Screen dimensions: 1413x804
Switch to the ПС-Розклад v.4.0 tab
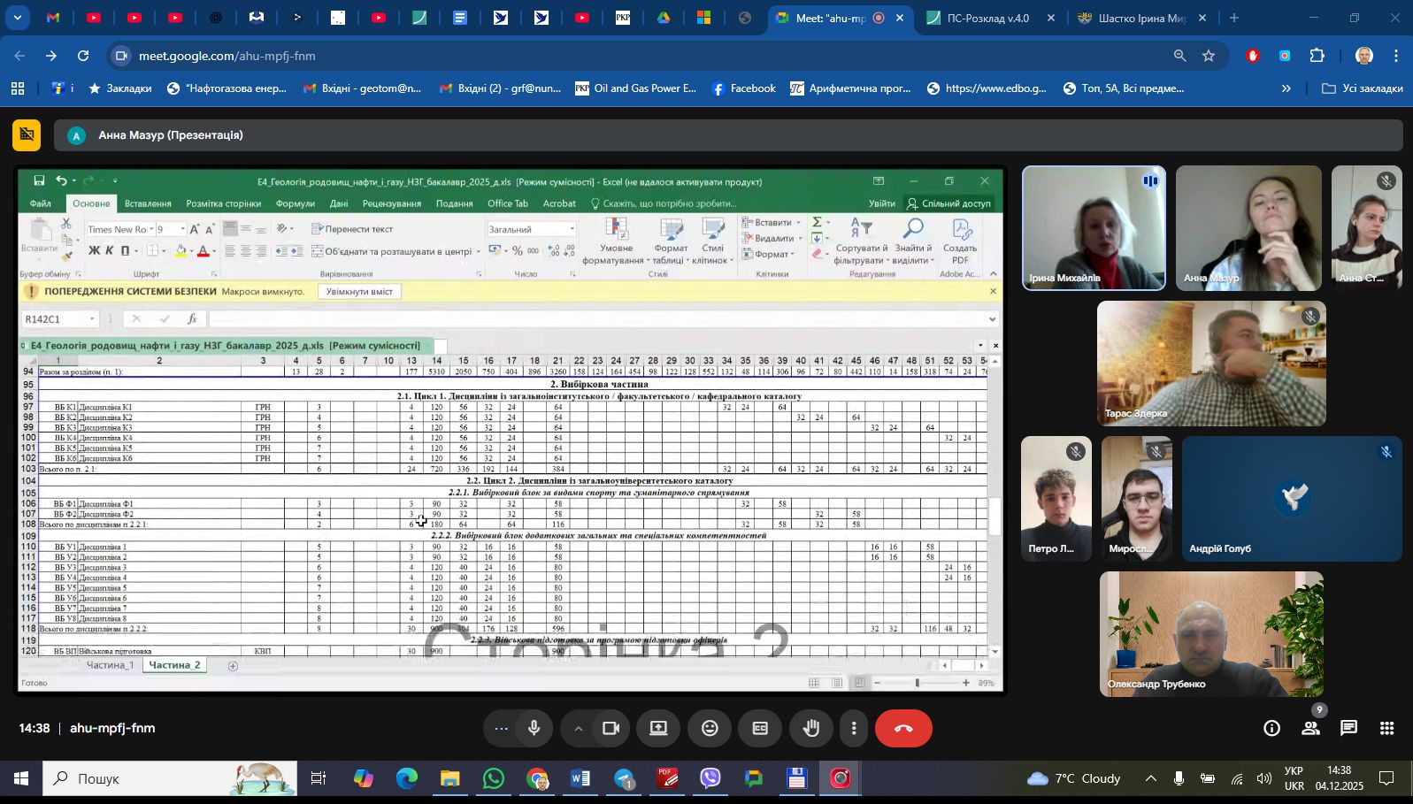click(x=987, y=18)
